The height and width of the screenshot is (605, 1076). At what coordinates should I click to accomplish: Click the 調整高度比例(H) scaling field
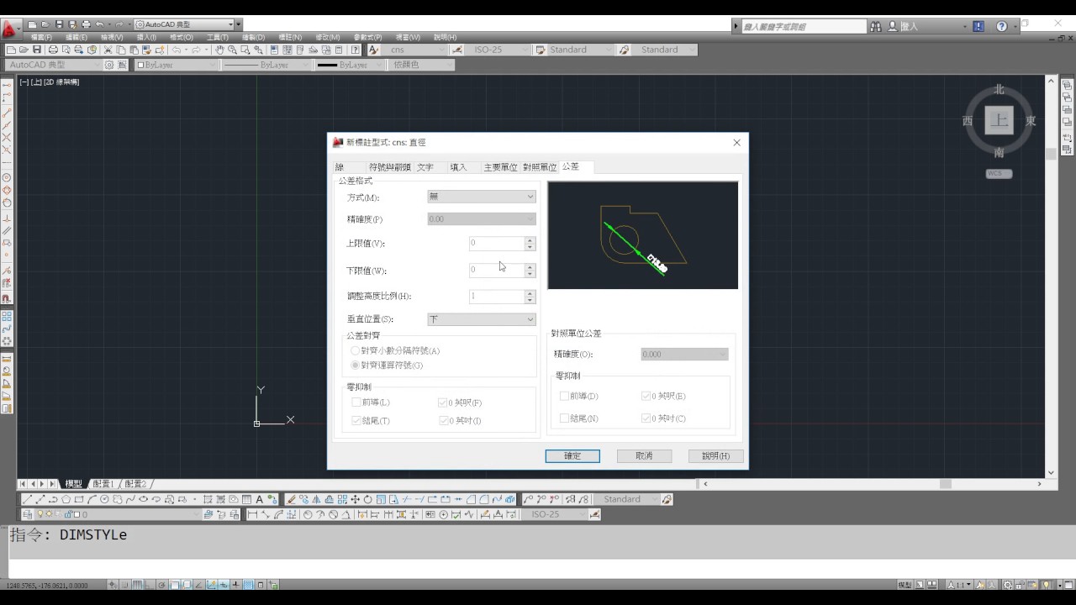pyautogui.click(x=497, y=297)
